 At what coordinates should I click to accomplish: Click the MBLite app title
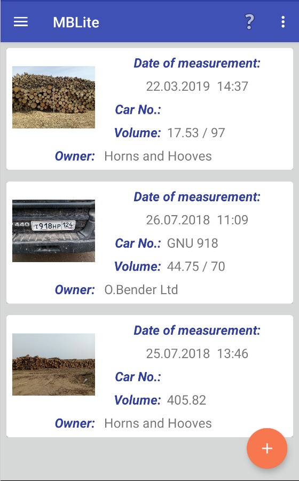(76, 22)
